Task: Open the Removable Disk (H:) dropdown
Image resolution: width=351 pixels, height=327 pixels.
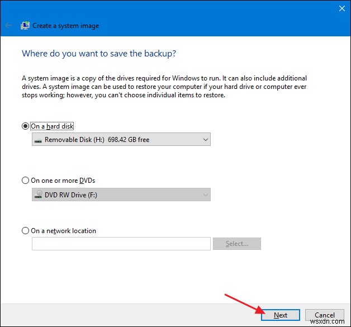Action: pyautogui.click(x=121, y=139)
